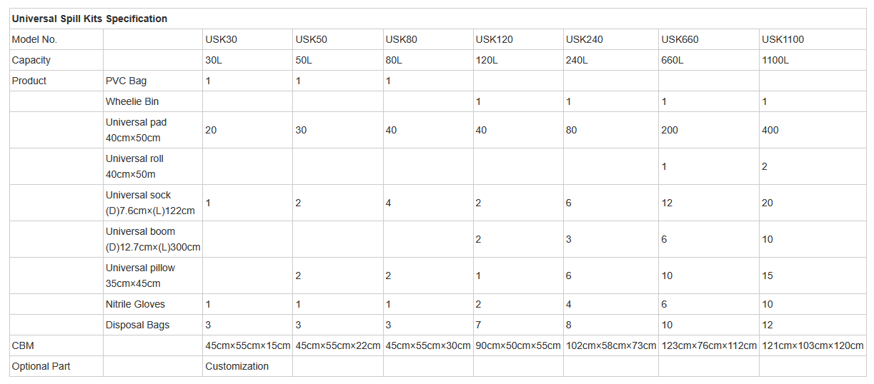Screen dimensions: 874x384
Task: Click the Universal Spill Kits Specification title
Action: 89,19
